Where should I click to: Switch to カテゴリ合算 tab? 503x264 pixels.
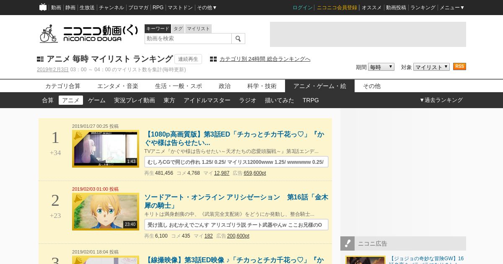[63, 86]
